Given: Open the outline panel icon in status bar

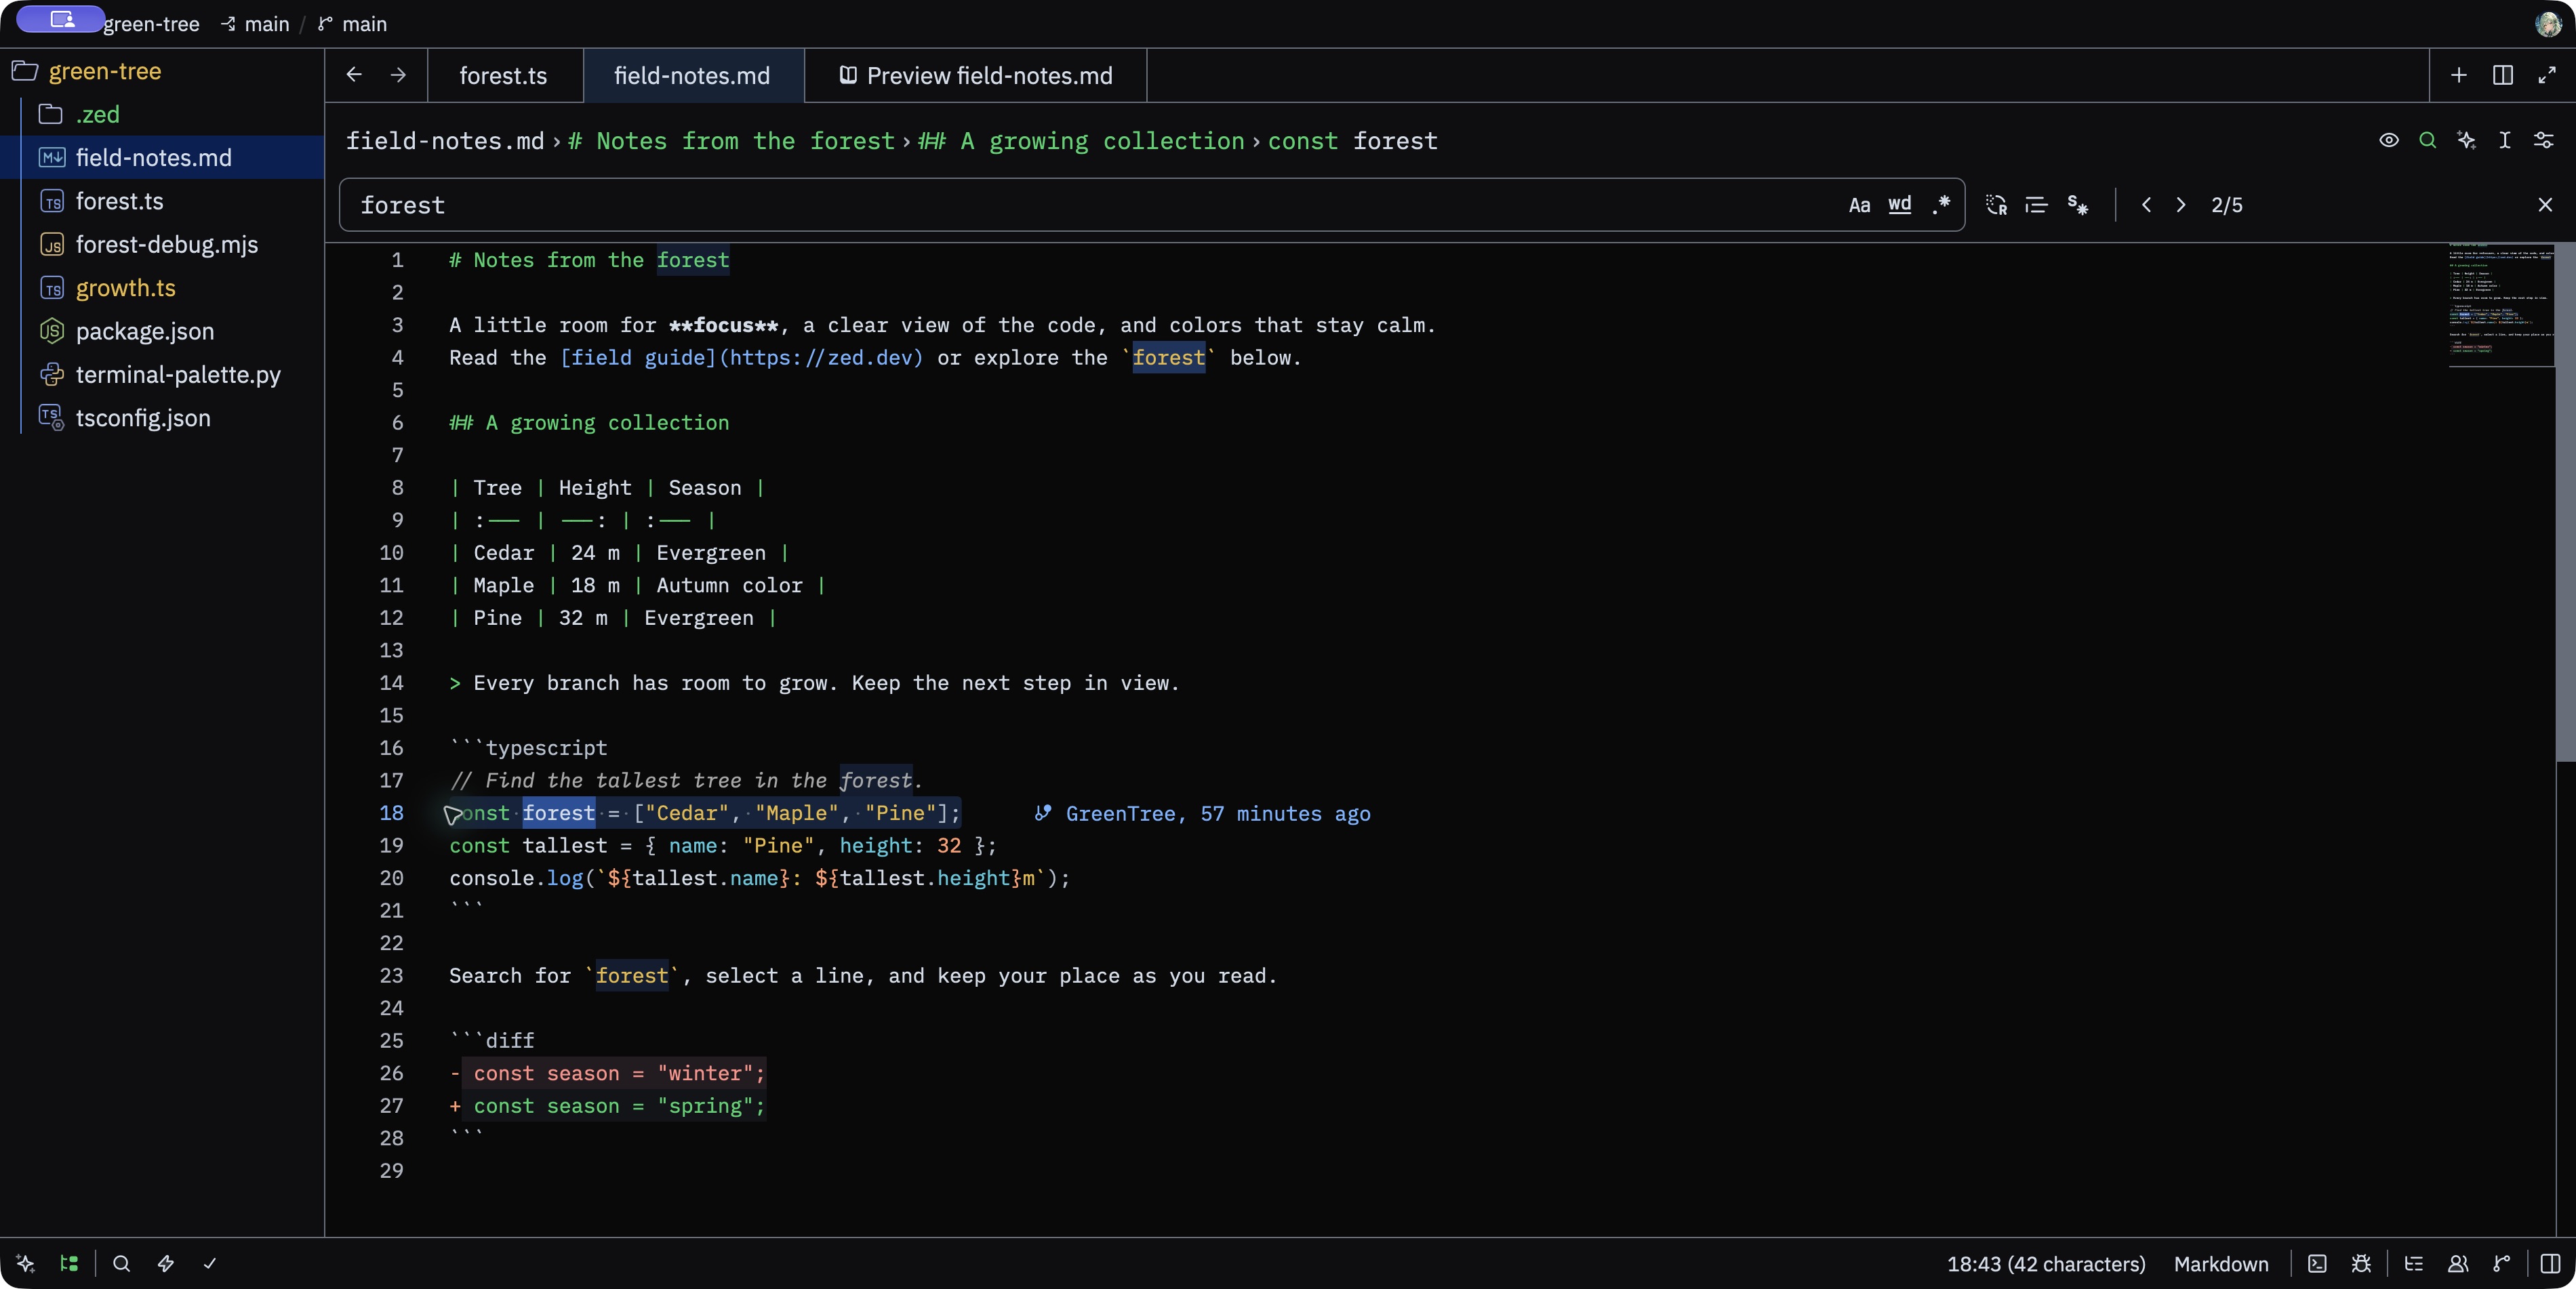Looking at the screenshot, I should coord(2414,1264).
